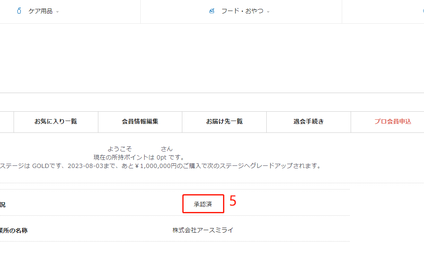Select the 退会手続き tab

pos(309,122)
